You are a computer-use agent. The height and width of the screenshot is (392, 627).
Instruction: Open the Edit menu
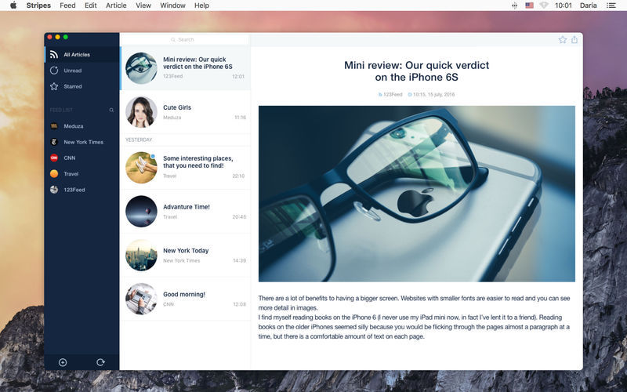click(91, 5)
